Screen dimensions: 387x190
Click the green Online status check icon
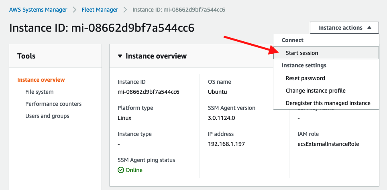[121, 170]
